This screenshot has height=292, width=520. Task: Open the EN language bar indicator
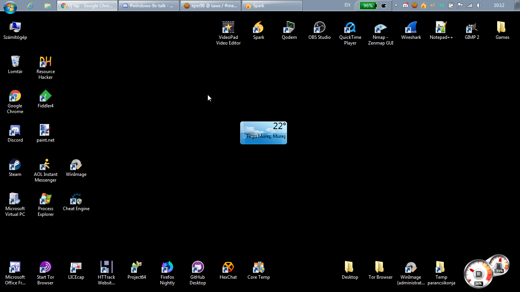tap(347, 5)
